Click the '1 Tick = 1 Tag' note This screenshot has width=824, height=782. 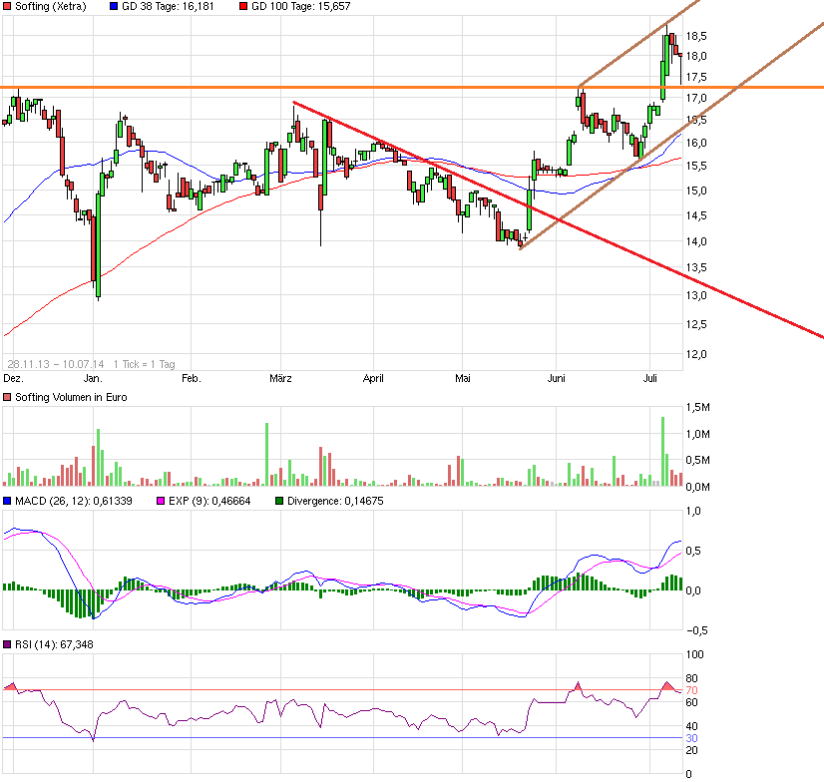pyautogui.click(x=145, y=364)
